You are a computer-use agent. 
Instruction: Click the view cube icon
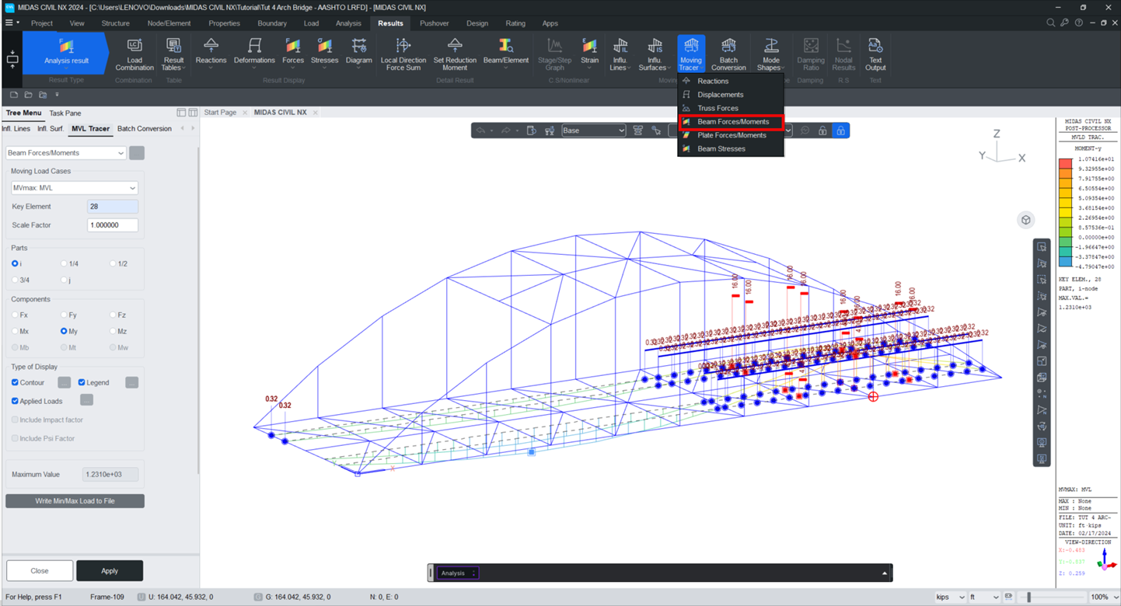tap(1026, 220)
